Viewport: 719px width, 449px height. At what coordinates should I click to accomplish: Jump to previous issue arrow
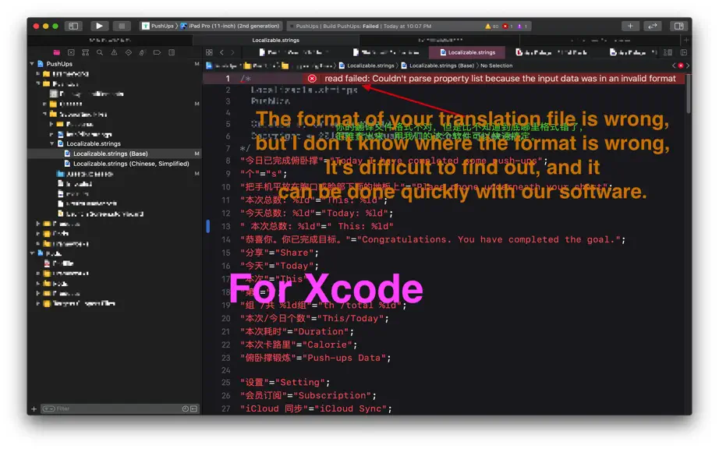click(674, 65)
